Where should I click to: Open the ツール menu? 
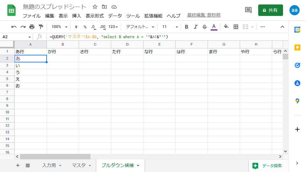(x=133, y=16)
